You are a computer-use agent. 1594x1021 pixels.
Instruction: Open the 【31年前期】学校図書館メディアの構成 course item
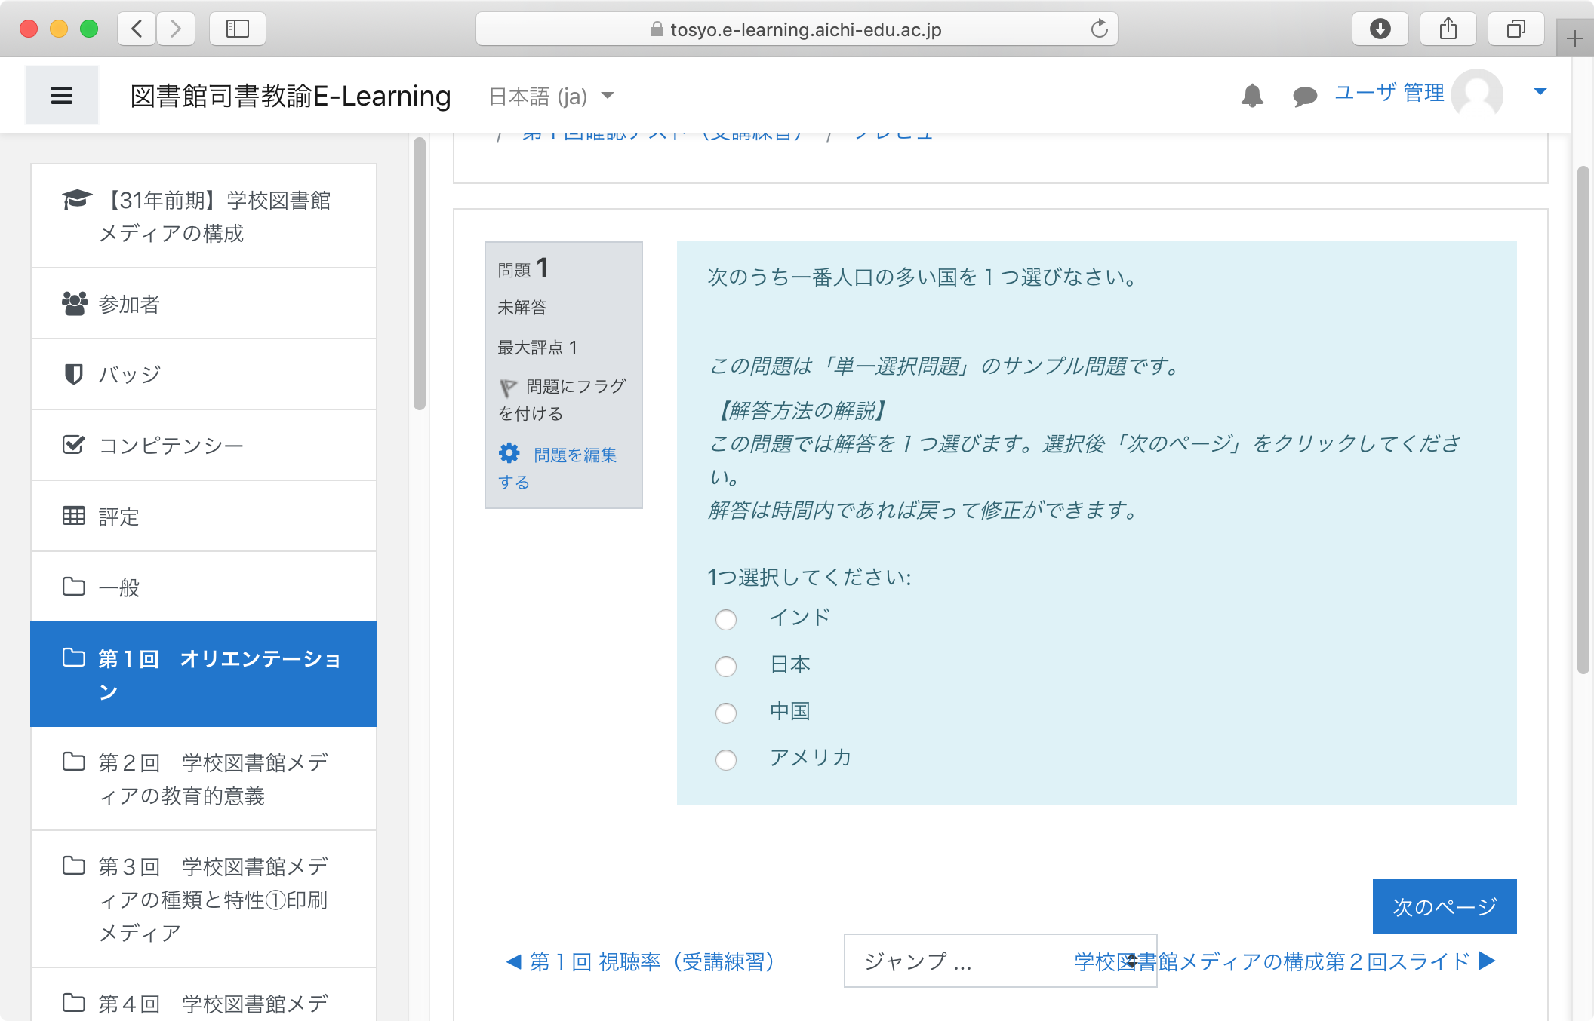tap(204, 216)
